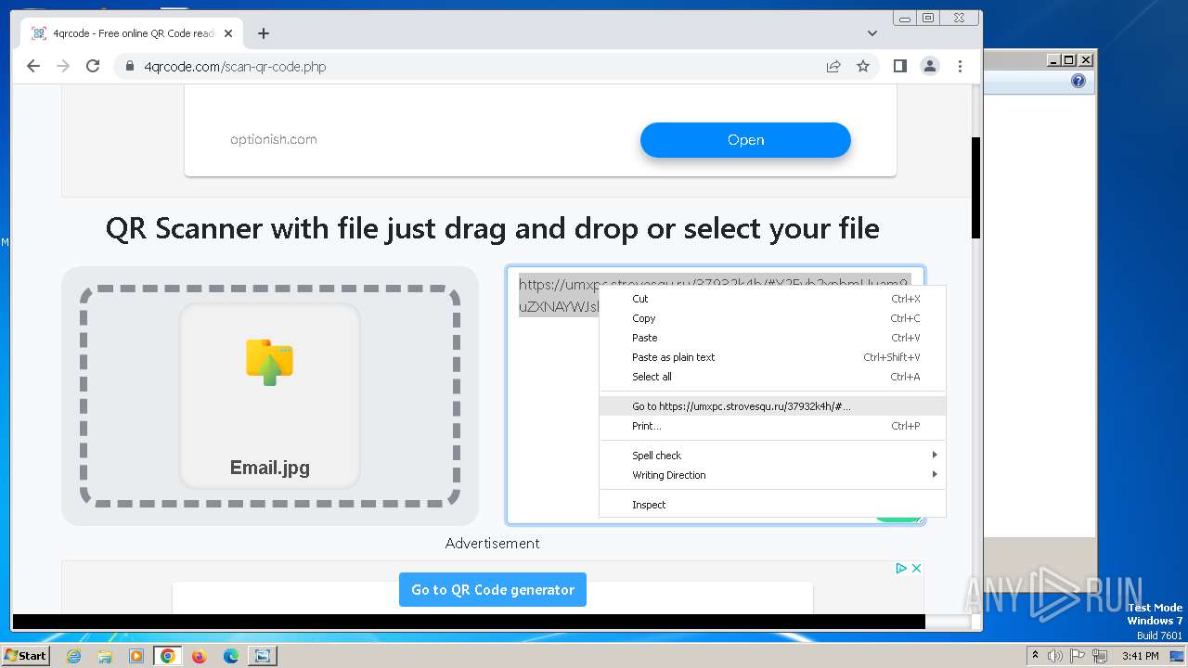Screen dimensions: 1188x668
Task: Choose Go to https://umxpc.strovesqu.ru link entry
Action: [x=772, y=406]
